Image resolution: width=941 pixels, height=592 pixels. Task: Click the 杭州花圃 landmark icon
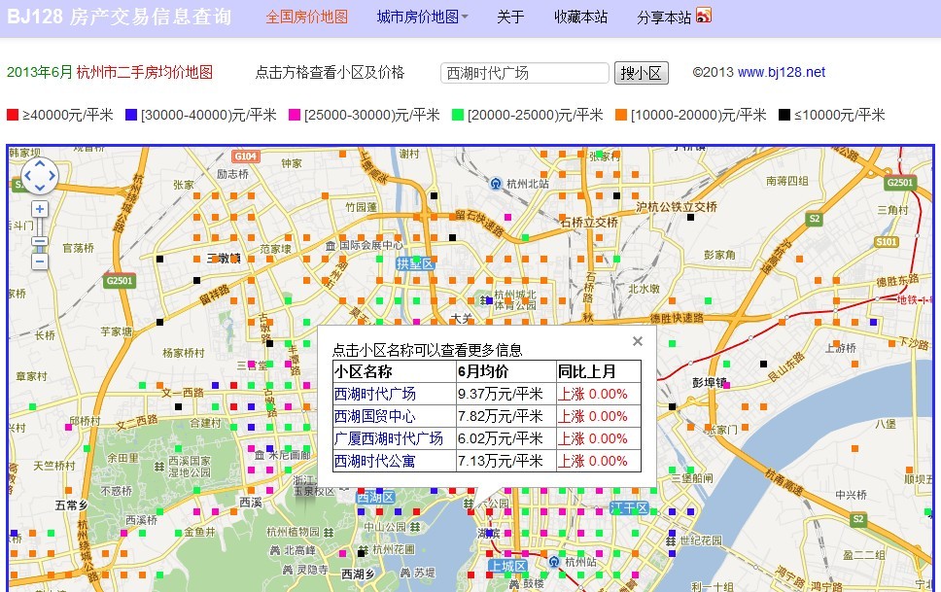tap(364, 549)
